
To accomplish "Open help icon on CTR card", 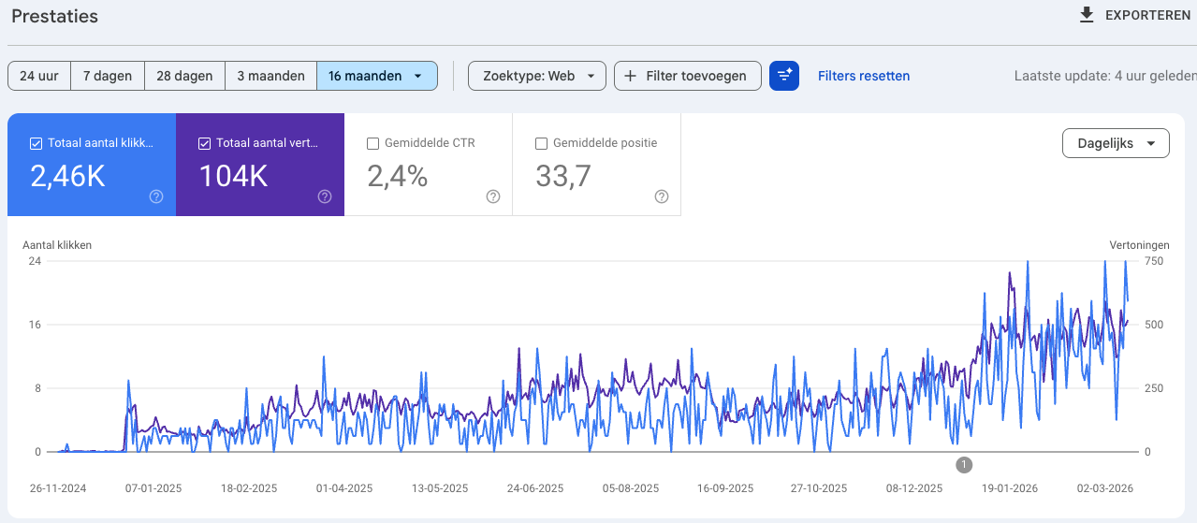I will tap(493, 196).
